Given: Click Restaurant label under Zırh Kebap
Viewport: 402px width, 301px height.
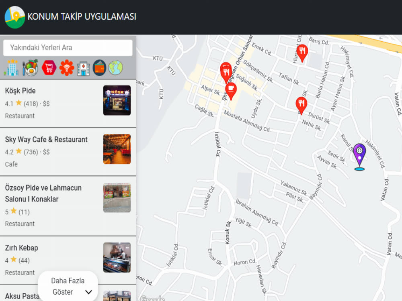Looking at the screenshot, I should [x=20, y=273].
